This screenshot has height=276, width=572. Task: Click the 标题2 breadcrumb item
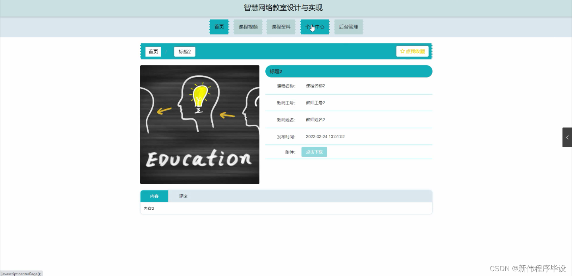(x=184, y=51)
